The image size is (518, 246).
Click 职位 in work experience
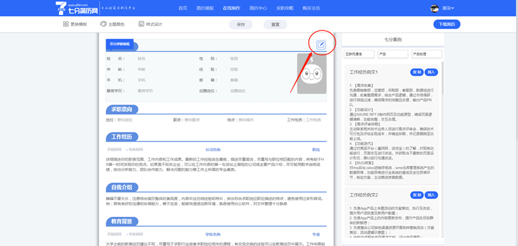click(x=316, y=150)
